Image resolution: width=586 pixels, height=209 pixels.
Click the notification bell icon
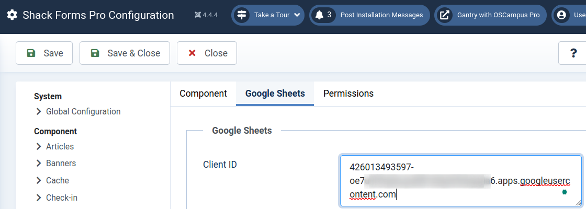tap(319, 15)
